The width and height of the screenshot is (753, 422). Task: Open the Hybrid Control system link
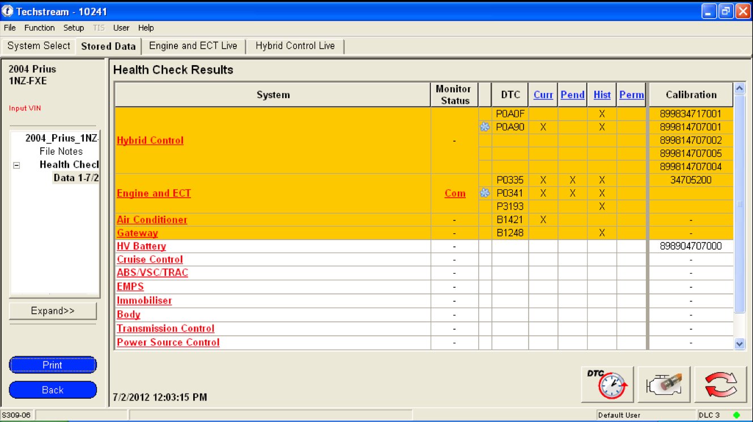click(150, 140)
